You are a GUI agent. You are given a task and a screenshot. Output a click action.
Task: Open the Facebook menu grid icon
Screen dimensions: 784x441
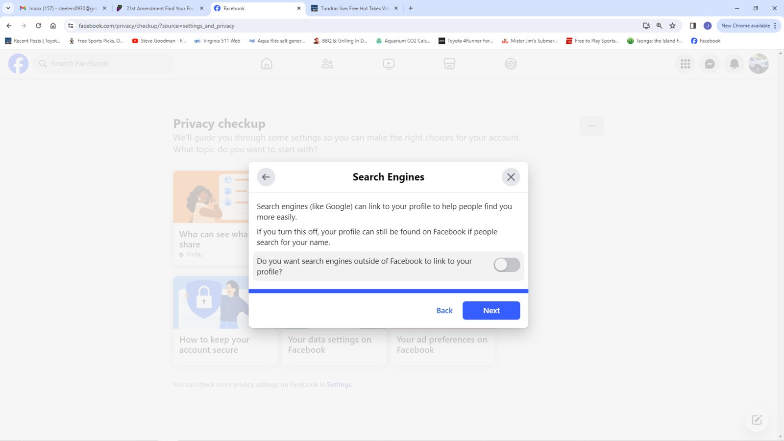[685, 64]
